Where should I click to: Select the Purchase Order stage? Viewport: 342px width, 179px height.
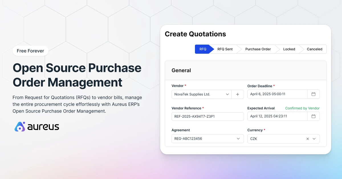tap(258, 49)
